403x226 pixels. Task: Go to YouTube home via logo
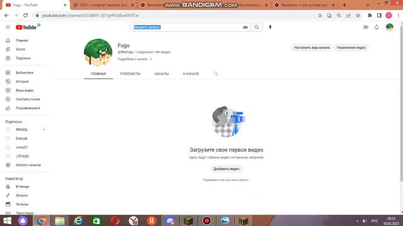(26, 27)
